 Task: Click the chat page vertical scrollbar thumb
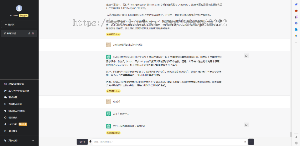291,135
